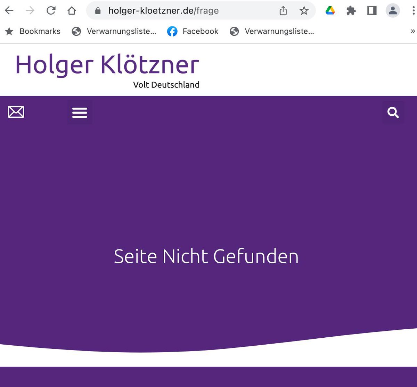
Task: Open the second Verwarnungsliste bookmark
Action: pyautogui.click(x=272, y=31)
